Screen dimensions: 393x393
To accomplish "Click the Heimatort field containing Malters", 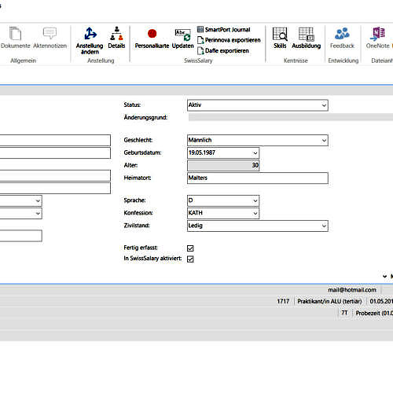I will (x=258, y=178).
